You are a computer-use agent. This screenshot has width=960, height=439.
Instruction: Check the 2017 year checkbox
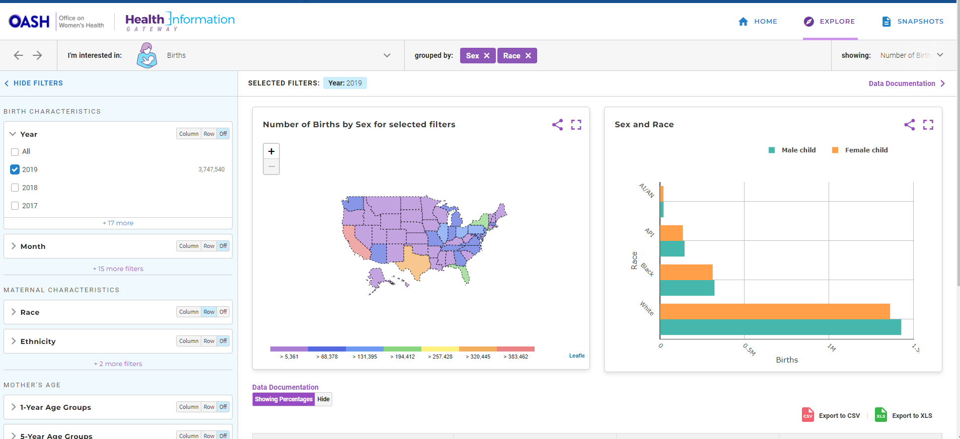point(15,206)
